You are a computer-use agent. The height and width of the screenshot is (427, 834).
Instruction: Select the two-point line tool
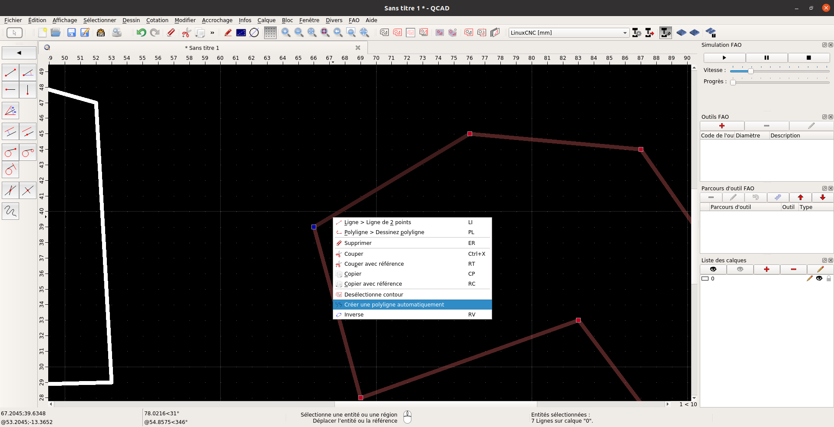point(10,72)
